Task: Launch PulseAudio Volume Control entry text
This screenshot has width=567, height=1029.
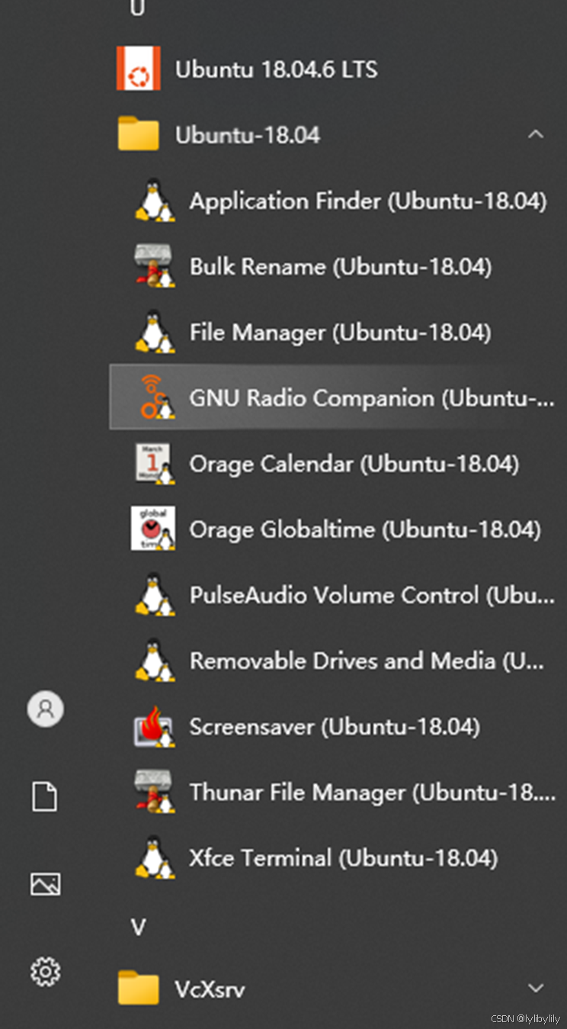Action: [x=372, y=595]
